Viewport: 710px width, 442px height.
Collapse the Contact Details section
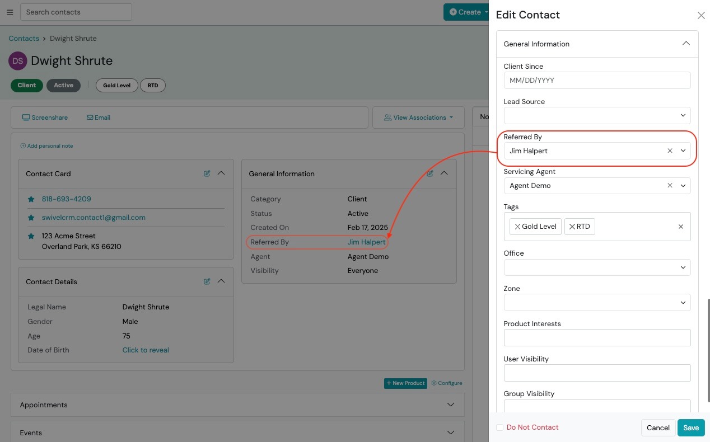tap(221, 281)
